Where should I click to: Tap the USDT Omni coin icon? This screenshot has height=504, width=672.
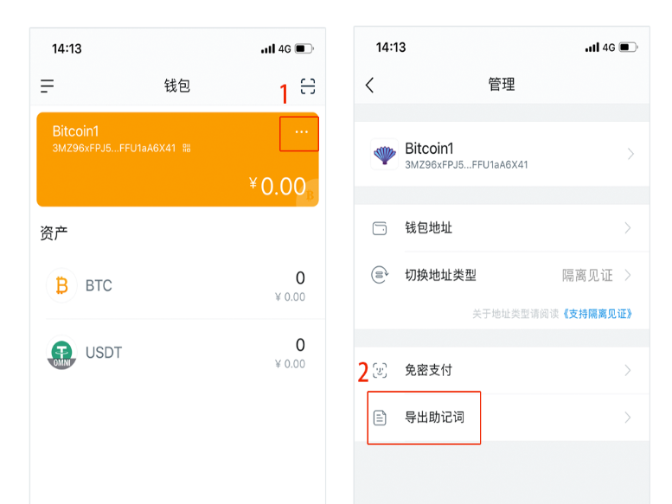pos(61,353)
